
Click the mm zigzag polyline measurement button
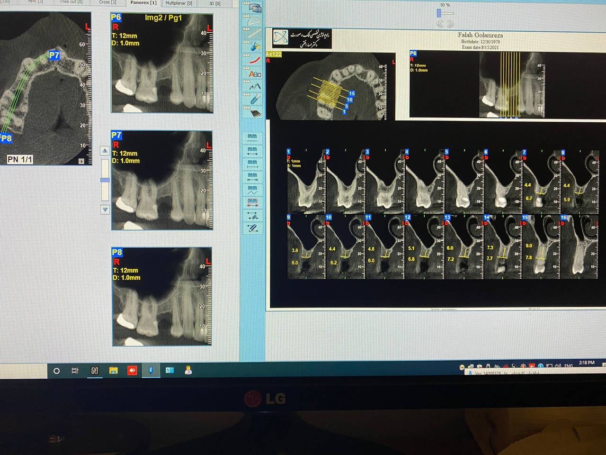click(x=252, y=190)
